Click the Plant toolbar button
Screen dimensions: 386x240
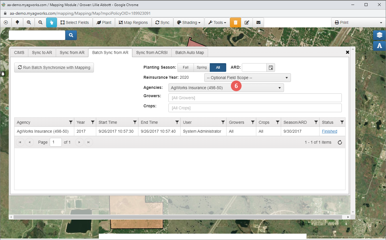point(104,22)
